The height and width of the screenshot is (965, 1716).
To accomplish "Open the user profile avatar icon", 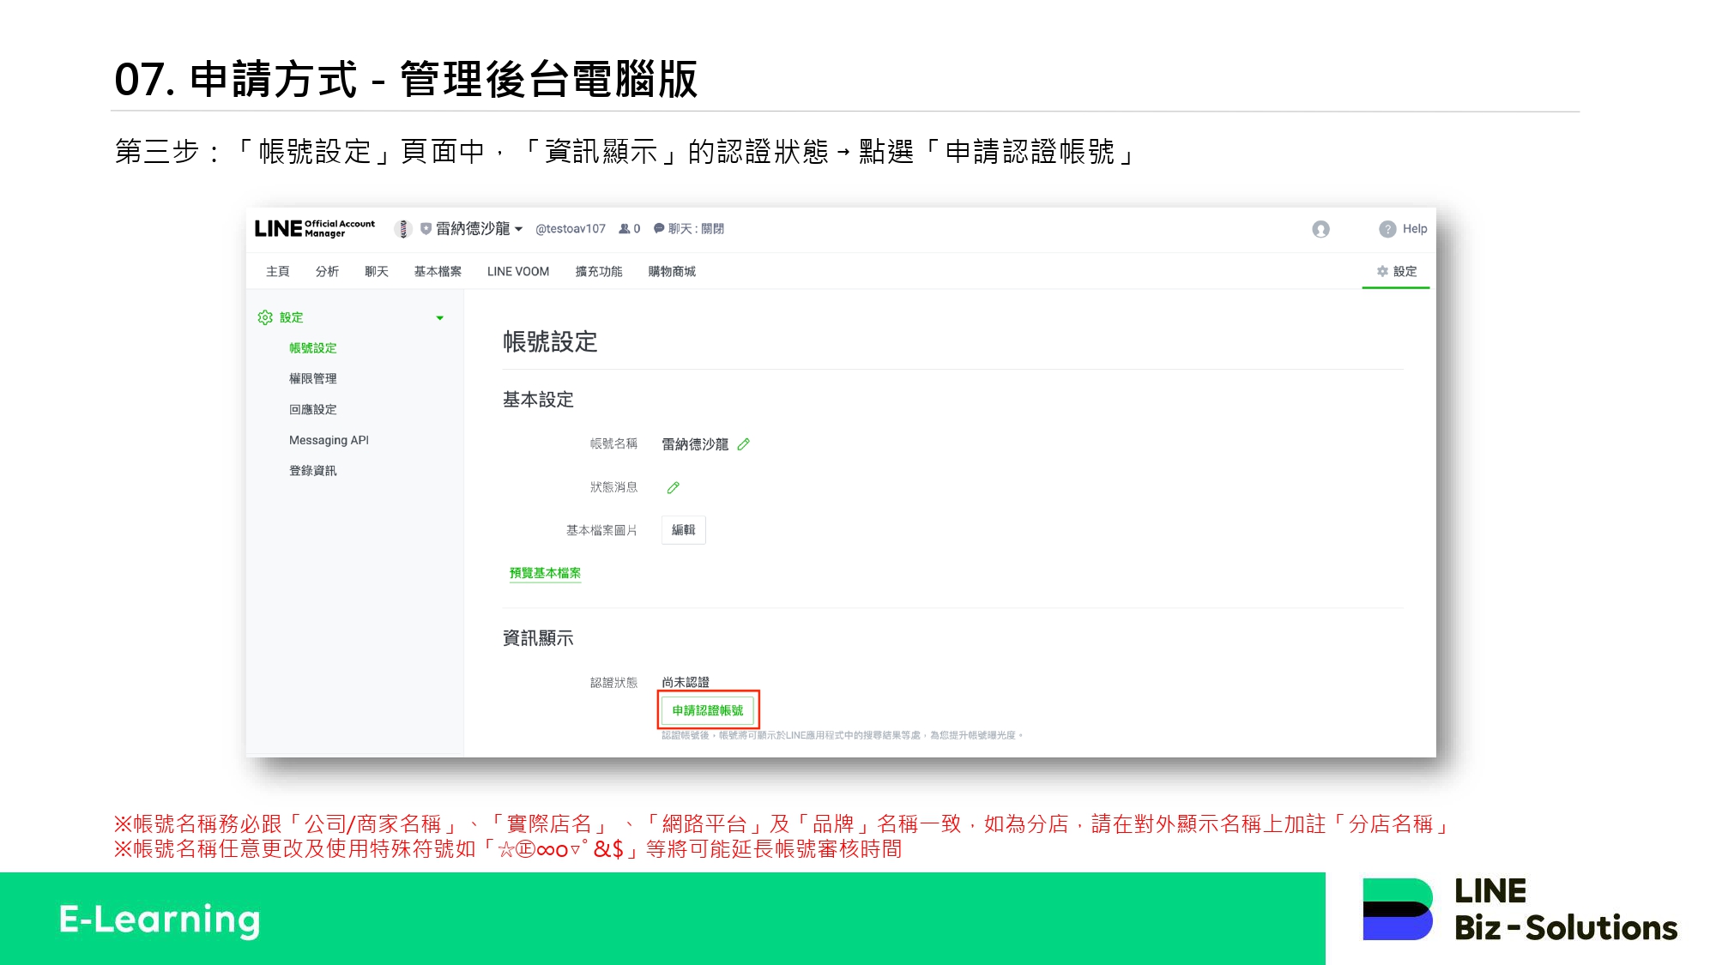I will point(1320,229).
